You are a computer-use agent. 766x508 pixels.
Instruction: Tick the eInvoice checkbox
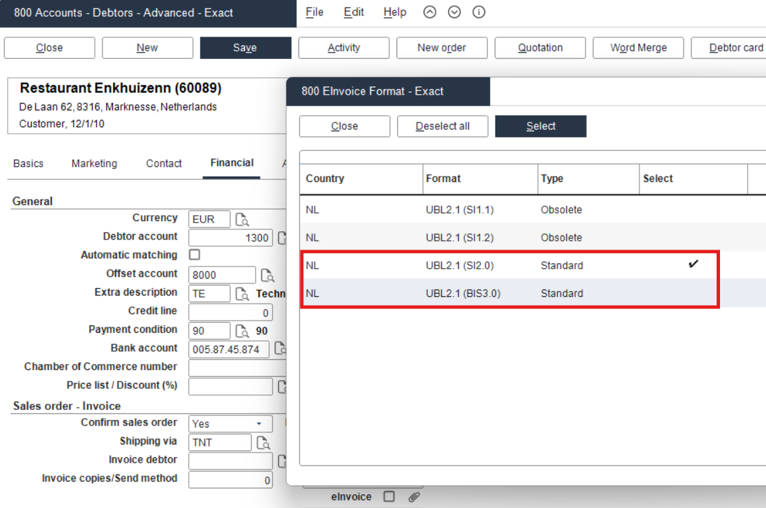tap(388, 497)
